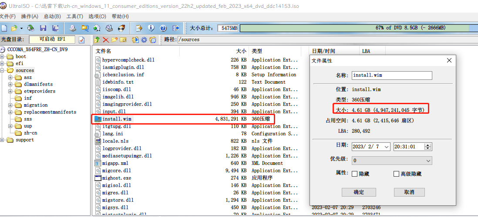The image size is (478, 217).
Task: Click the 路径 /sources path field
Action: point(327,39)
